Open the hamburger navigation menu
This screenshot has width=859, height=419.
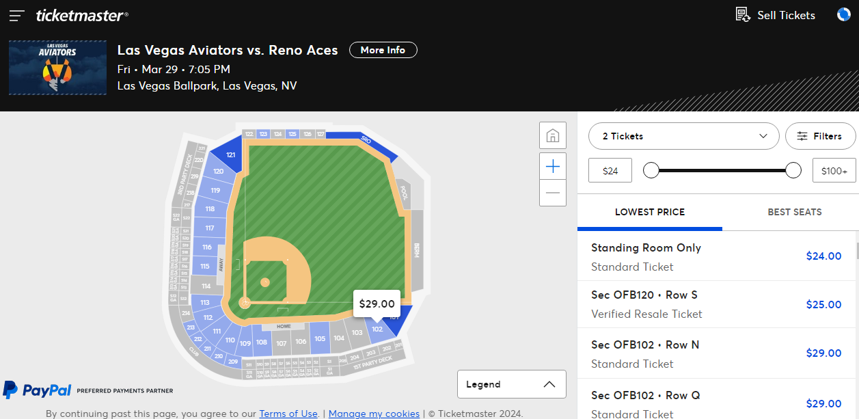17,15
